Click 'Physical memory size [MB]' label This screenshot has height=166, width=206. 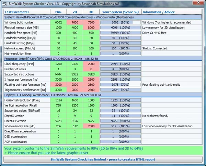coord(21,28)
